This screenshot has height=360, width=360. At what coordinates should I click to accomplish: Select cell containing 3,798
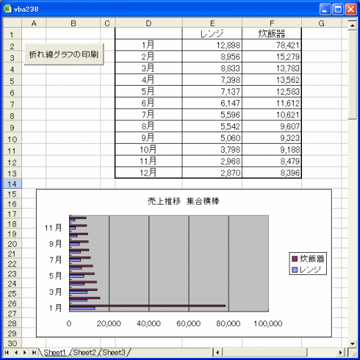(x=212, y=149)
